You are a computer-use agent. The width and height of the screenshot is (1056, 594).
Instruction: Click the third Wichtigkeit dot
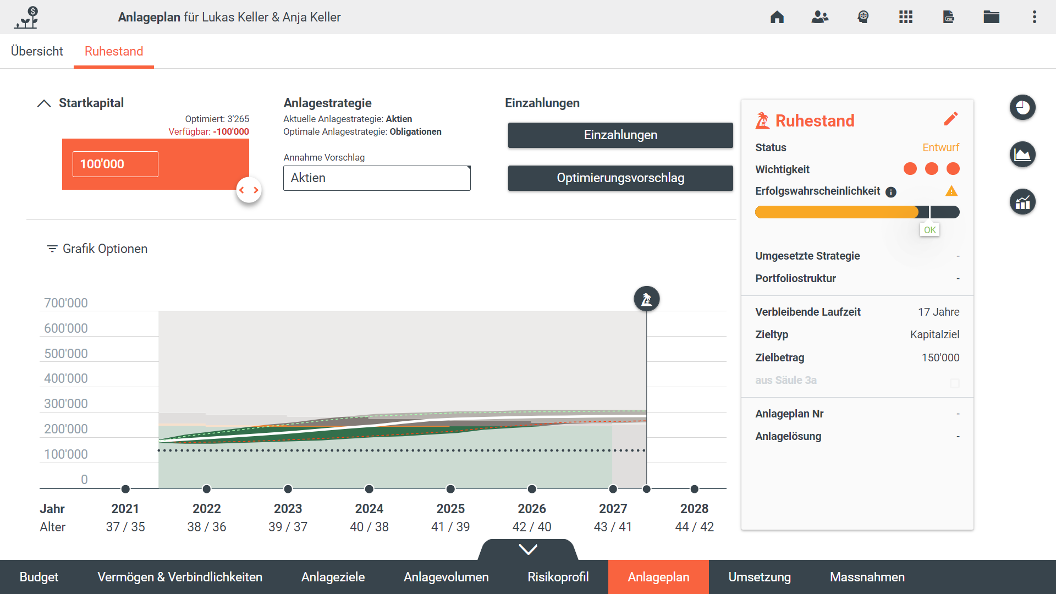coord(953,169)
